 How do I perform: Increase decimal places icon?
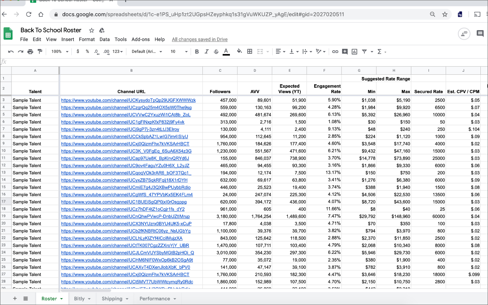click(x=106, y=51)
